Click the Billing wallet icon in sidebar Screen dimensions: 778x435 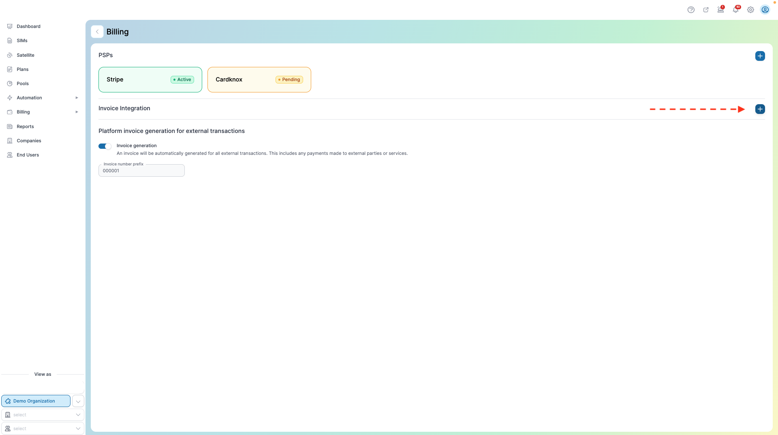point(10,112)
